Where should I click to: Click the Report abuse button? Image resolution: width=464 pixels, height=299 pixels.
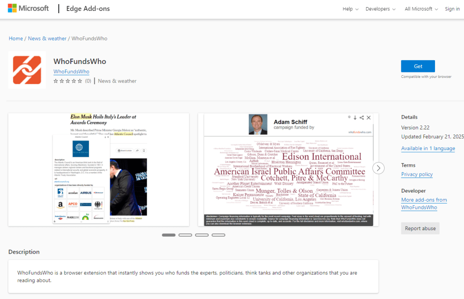point(420,228)
